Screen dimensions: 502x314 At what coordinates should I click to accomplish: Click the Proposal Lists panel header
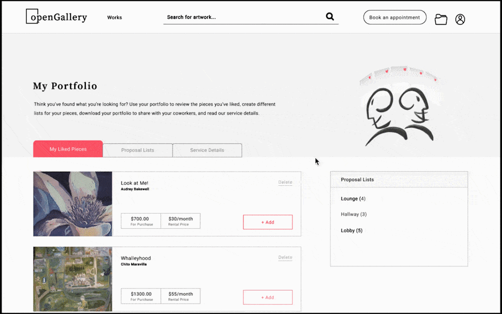coord(399,180)
